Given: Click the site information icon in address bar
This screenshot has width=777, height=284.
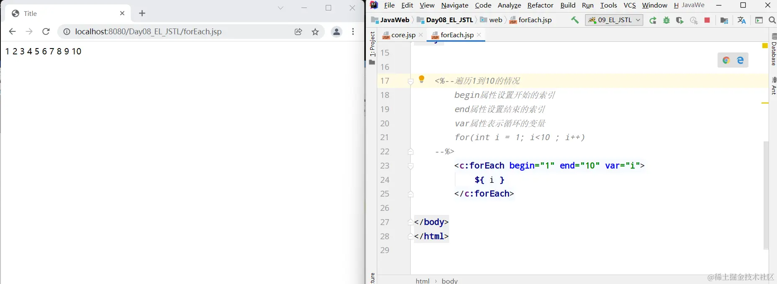Looking at the screenshot, I should point(67,31).
